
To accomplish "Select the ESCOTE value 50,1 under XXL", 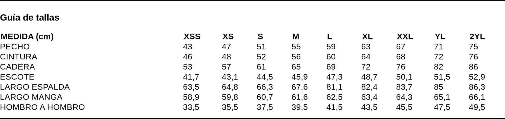I will tap(404, 77).
